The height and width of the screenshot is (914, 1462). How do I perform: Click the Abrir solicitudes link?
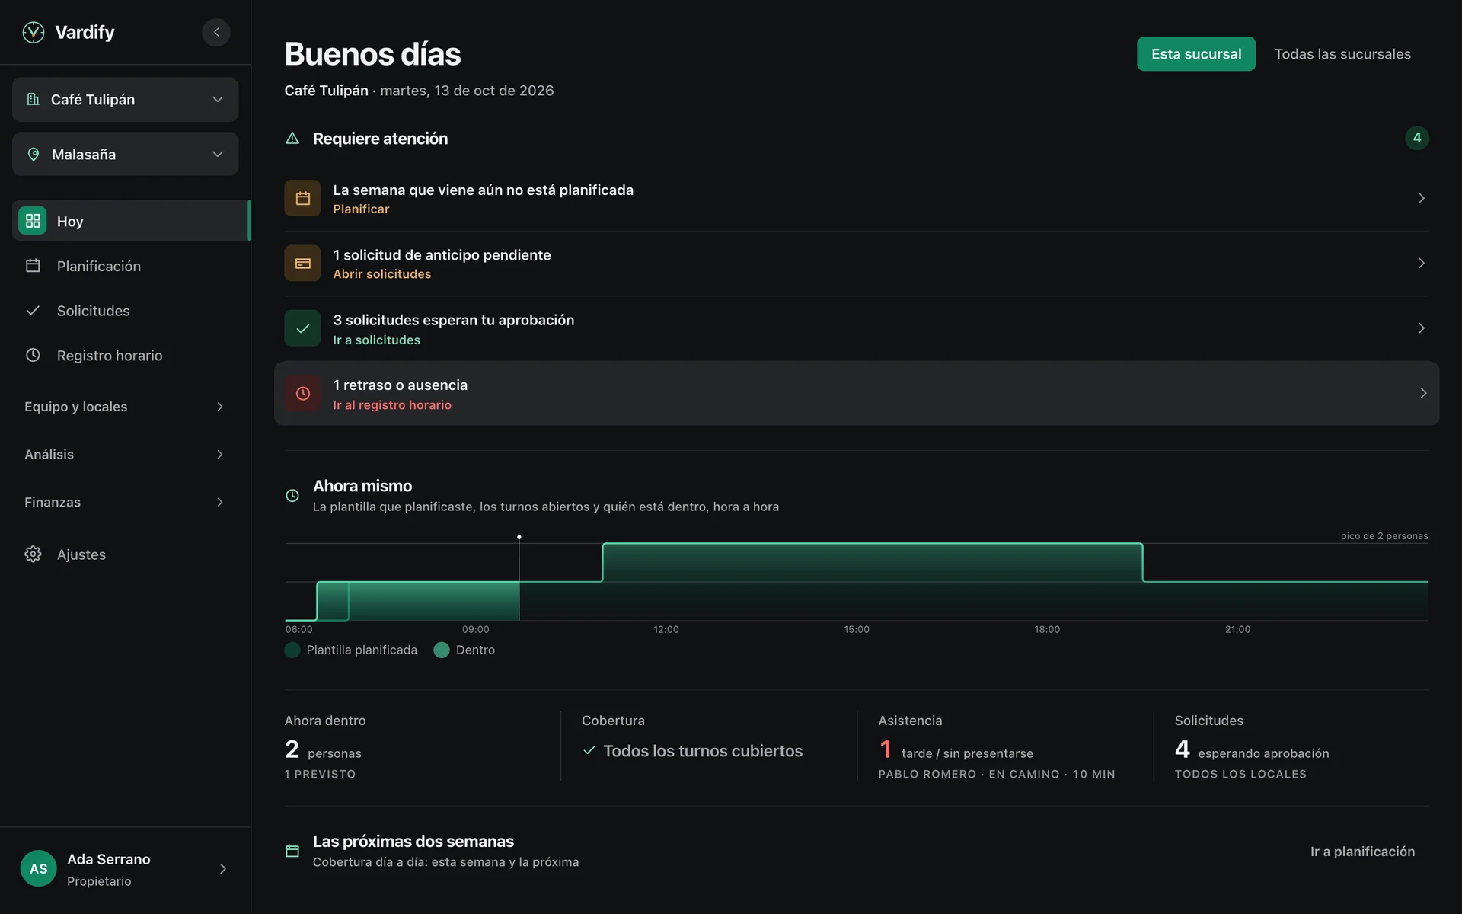(x=382, y=274)
